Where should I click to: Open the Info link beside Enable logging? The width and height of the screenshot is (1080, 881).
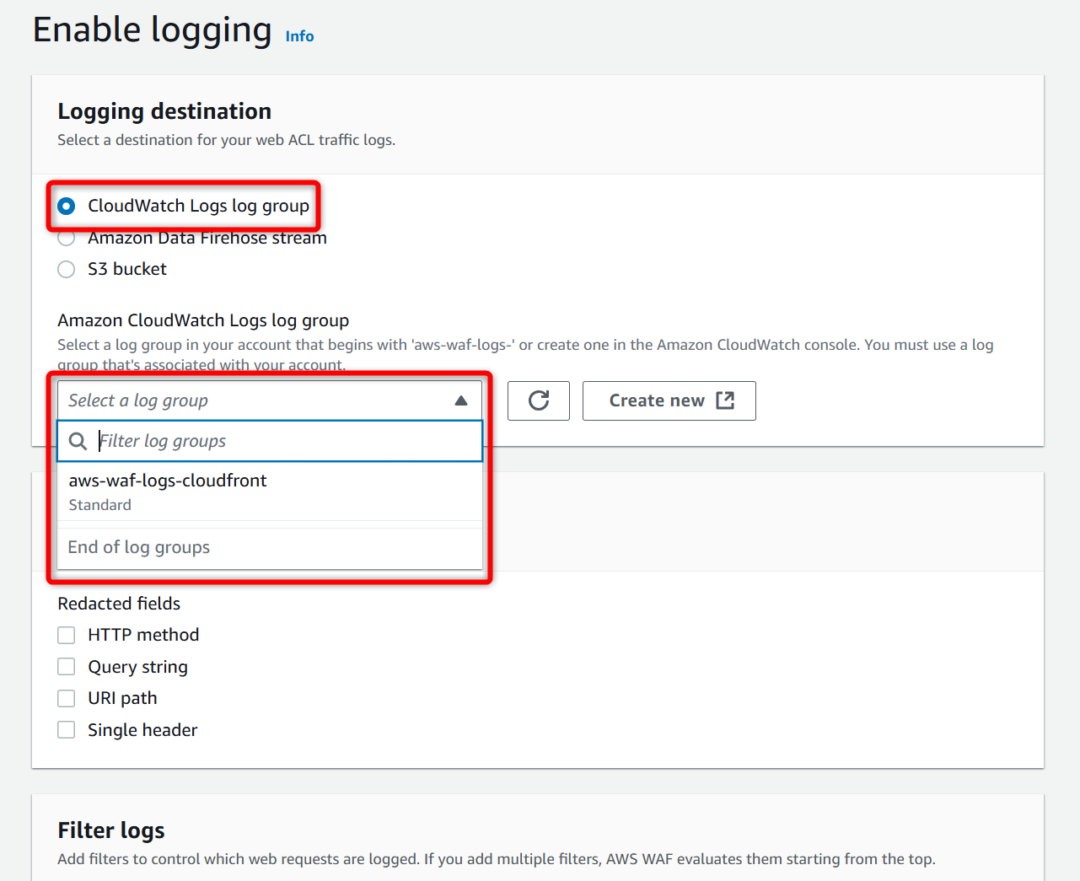[299, 36]
